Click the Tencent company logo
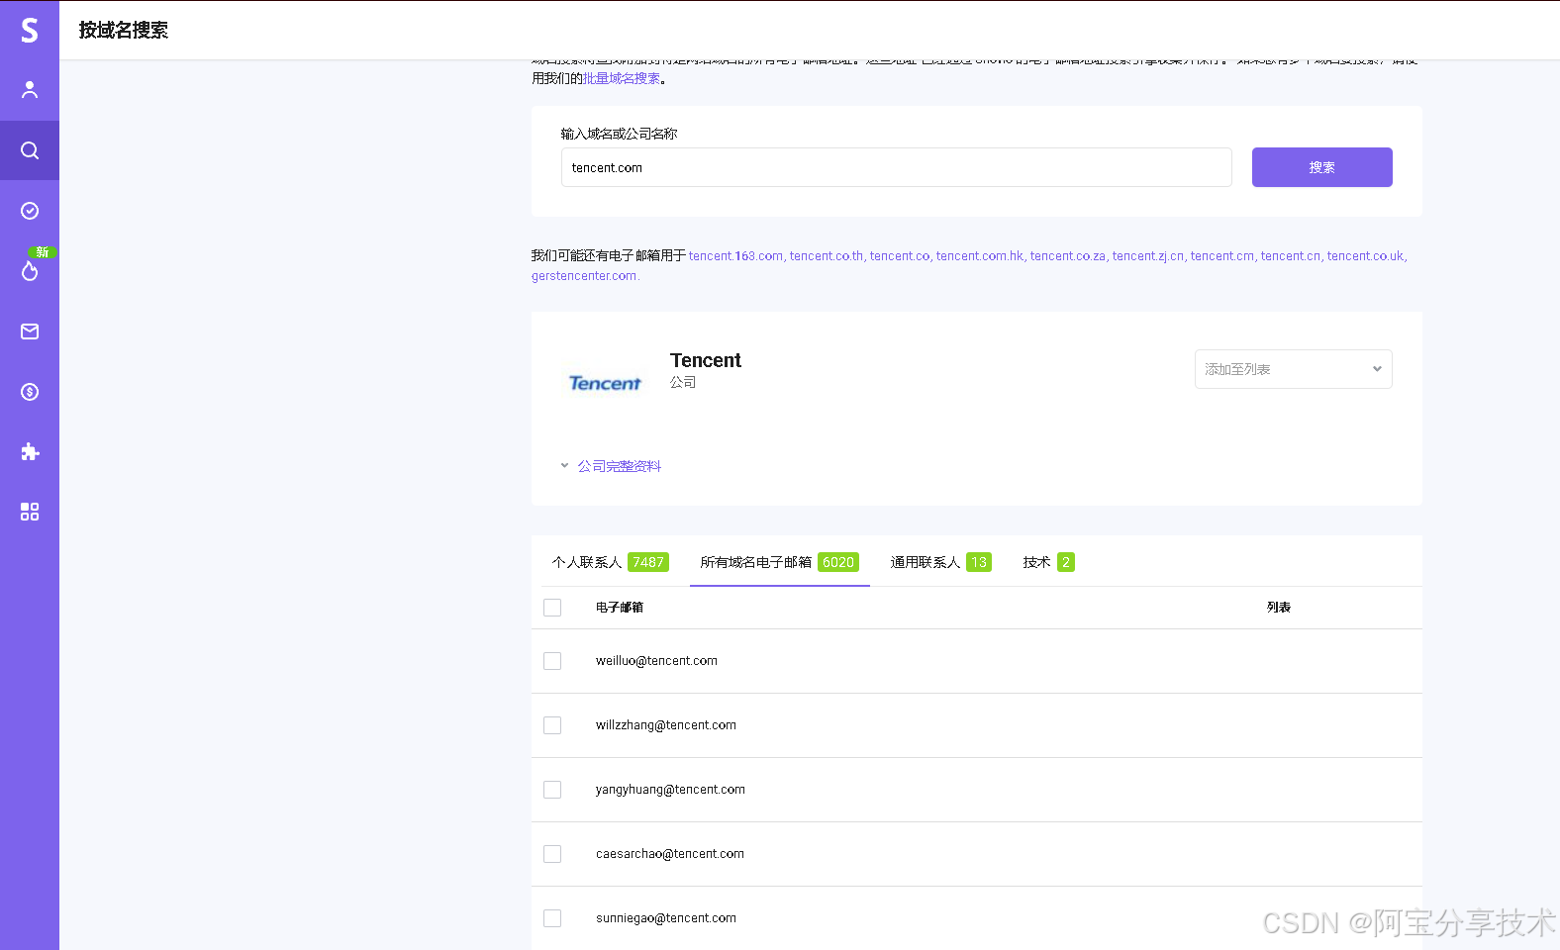Image resolution: width=1560 pixels, height=950 pixels. 605,383
